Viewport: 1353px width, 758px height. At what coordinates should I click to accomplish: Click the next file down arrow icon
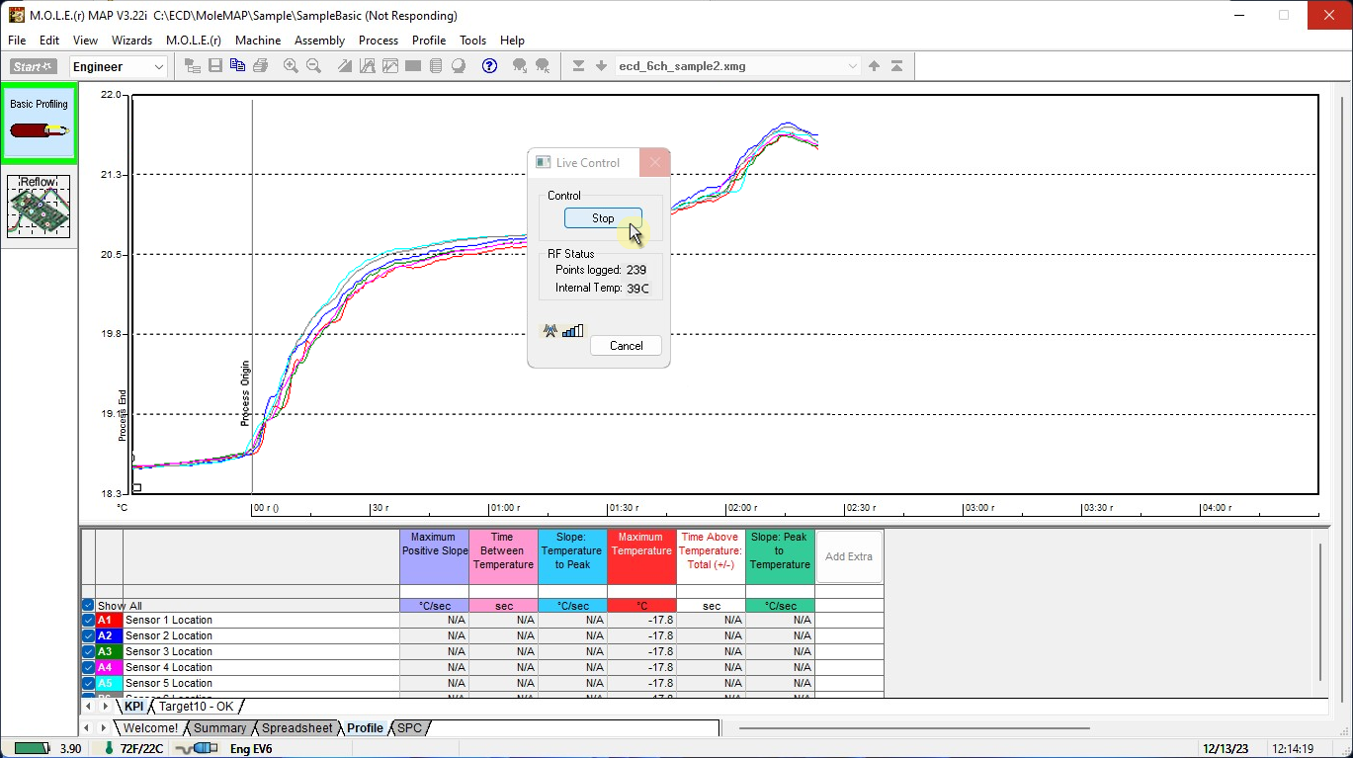pos(601,66)
